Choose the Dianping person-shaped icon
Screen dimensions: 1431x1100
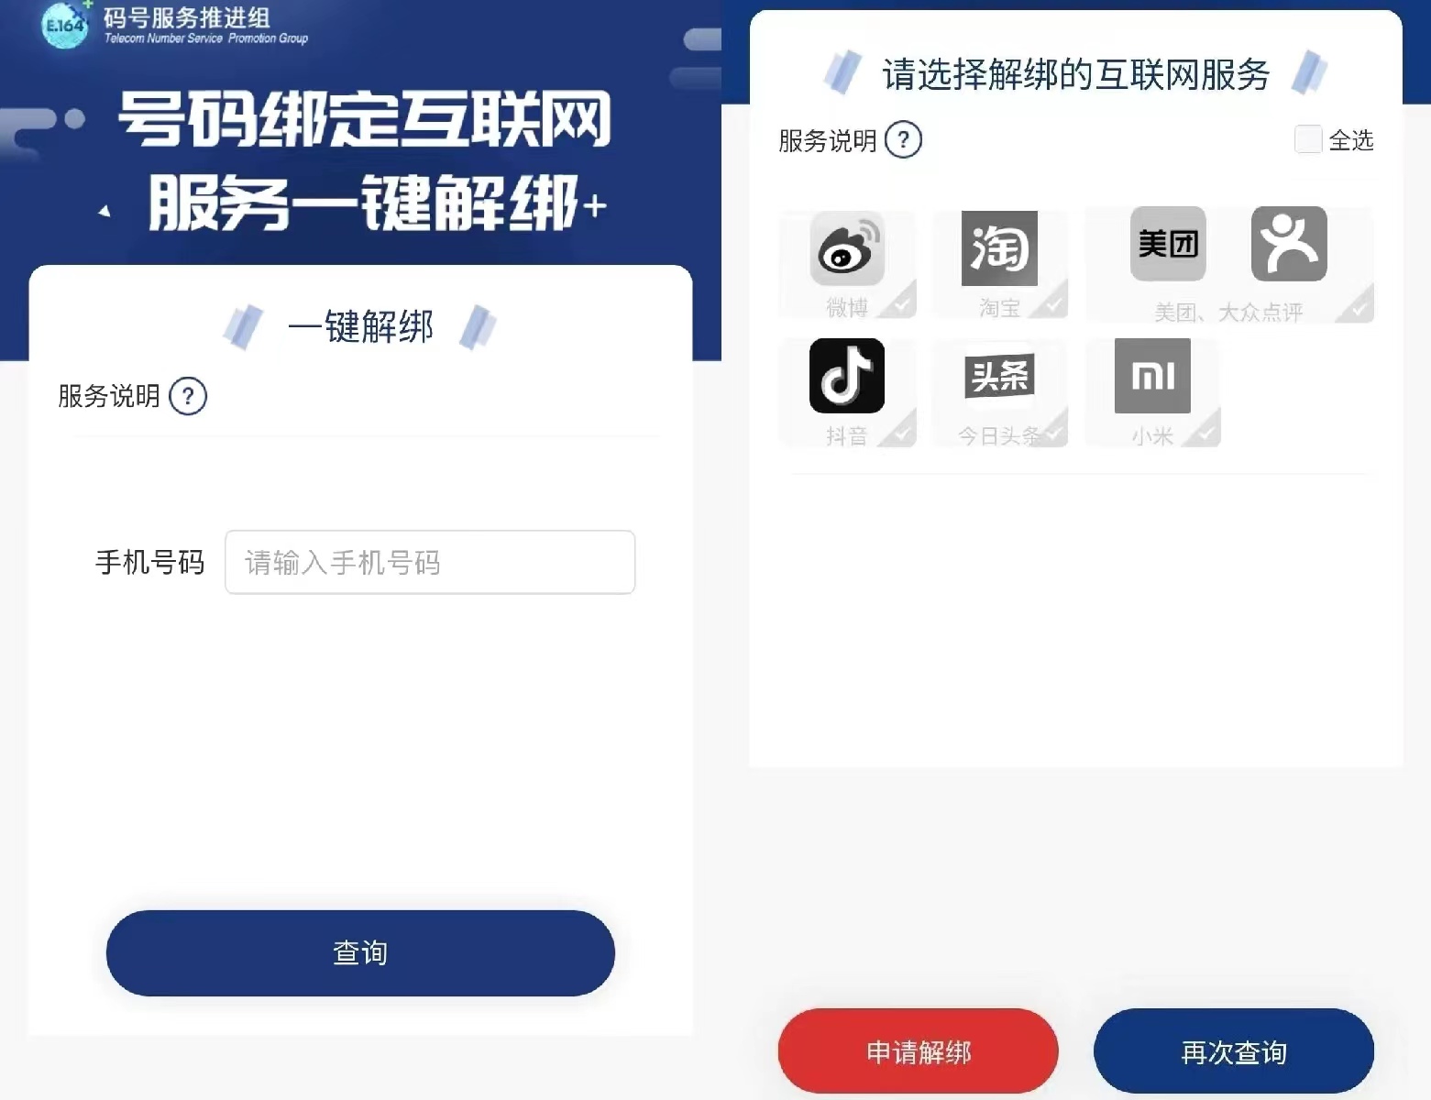[x=1289, y=244]
